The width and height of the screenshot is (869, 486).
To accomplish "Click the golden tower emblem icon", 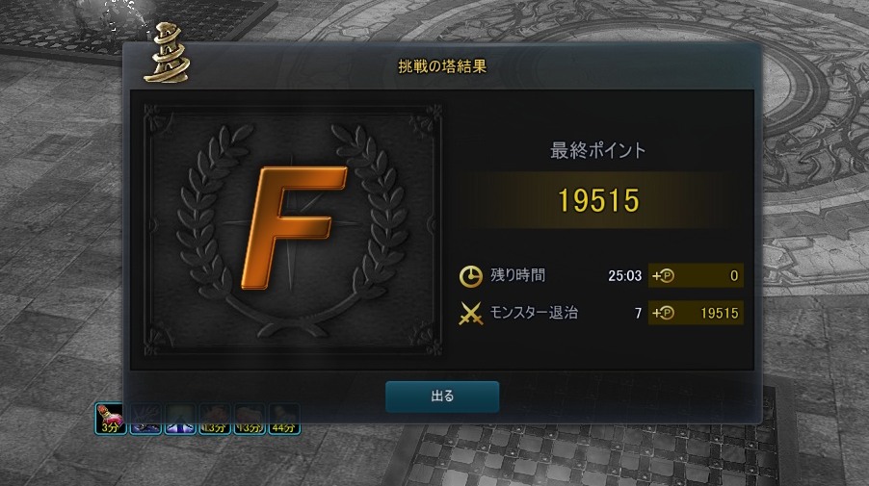I will click(x=166, y=54).
